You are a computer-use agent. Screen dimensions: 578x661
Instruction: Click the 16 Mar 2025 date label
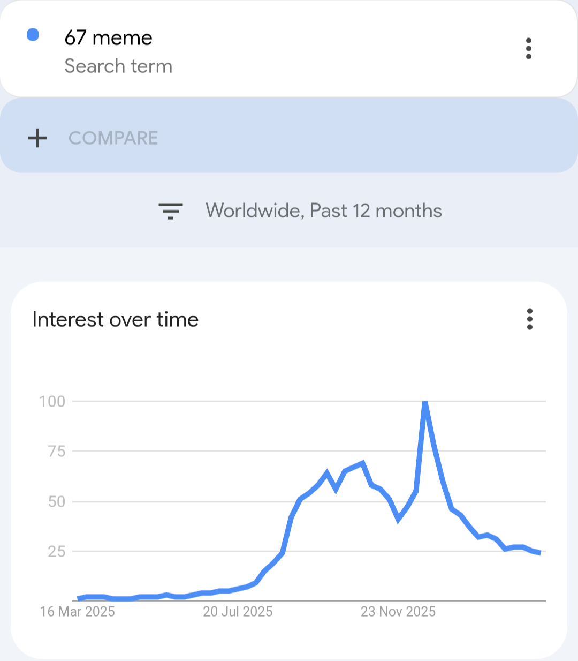[x=78, y=612]
